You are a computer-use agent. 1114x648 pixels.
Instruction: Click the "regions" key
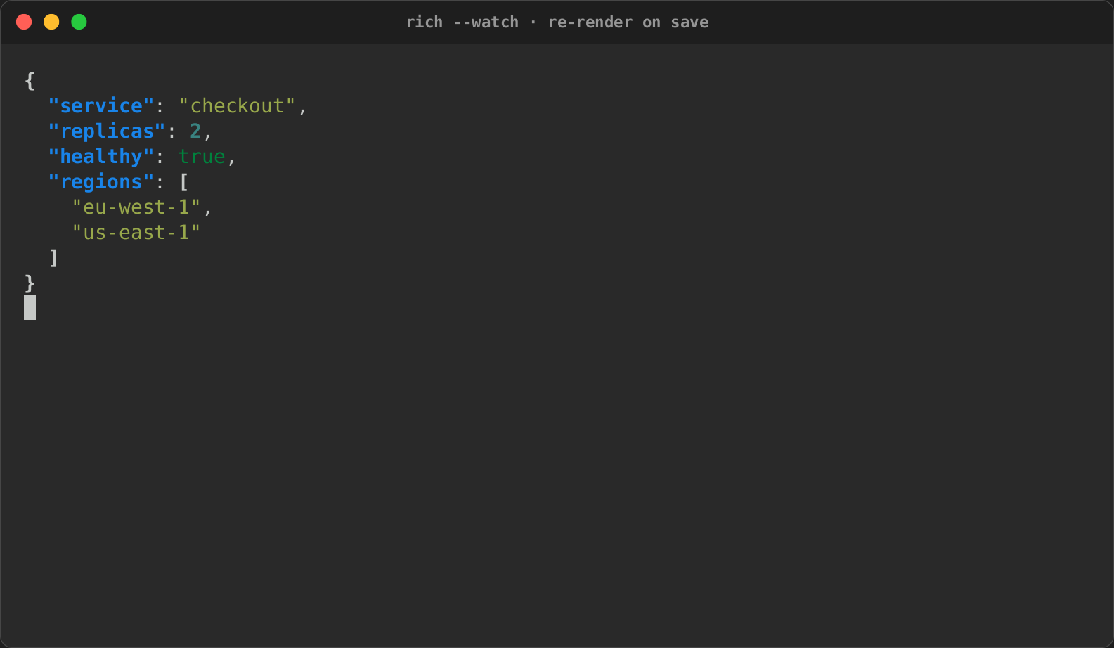(101, 182)
